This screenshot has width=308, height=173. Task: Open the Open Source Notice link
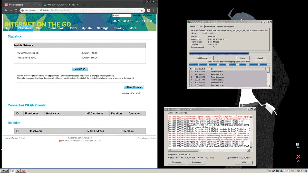(147, 138)
